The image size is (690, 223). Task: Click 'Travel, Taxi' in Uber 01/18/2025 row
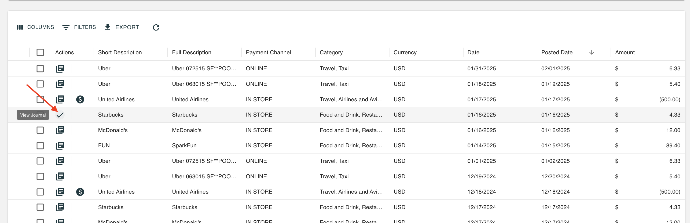pyautogui.click(x=334, y=84)
